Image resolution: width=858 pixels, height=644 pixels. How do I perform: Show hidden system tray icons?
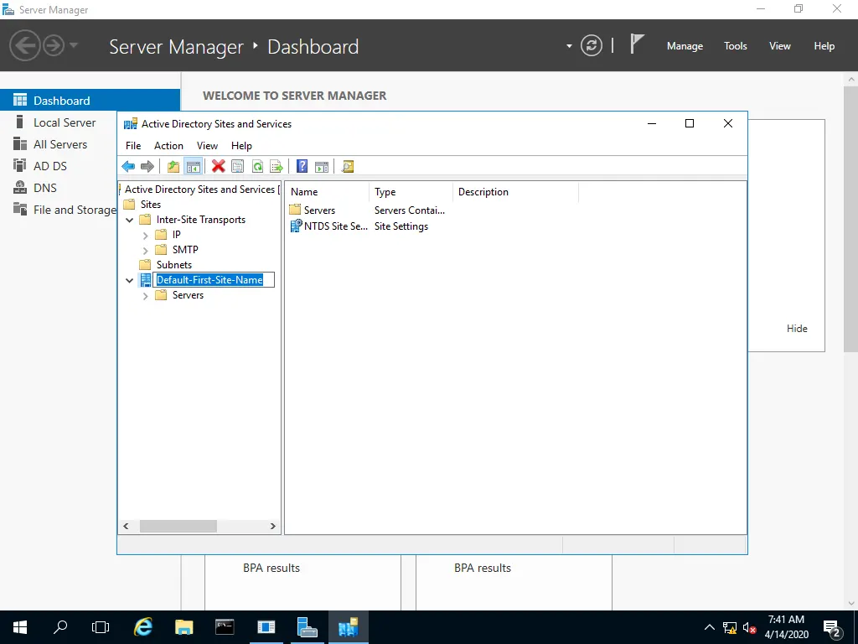(x=709, y=627)
